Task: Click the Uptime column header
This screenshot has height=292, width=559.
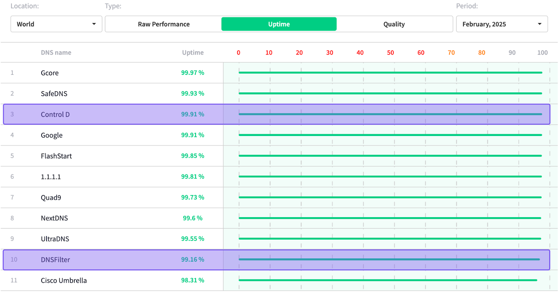Action: click(x=193, y=52)
